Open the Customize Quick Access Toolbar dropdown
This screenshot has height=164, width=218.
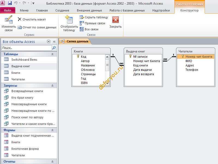(33, 3)
